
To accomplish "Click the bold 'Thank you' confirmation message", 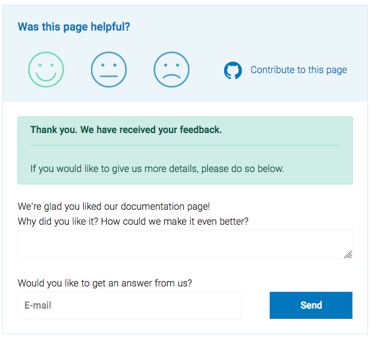I will point(126,129).
